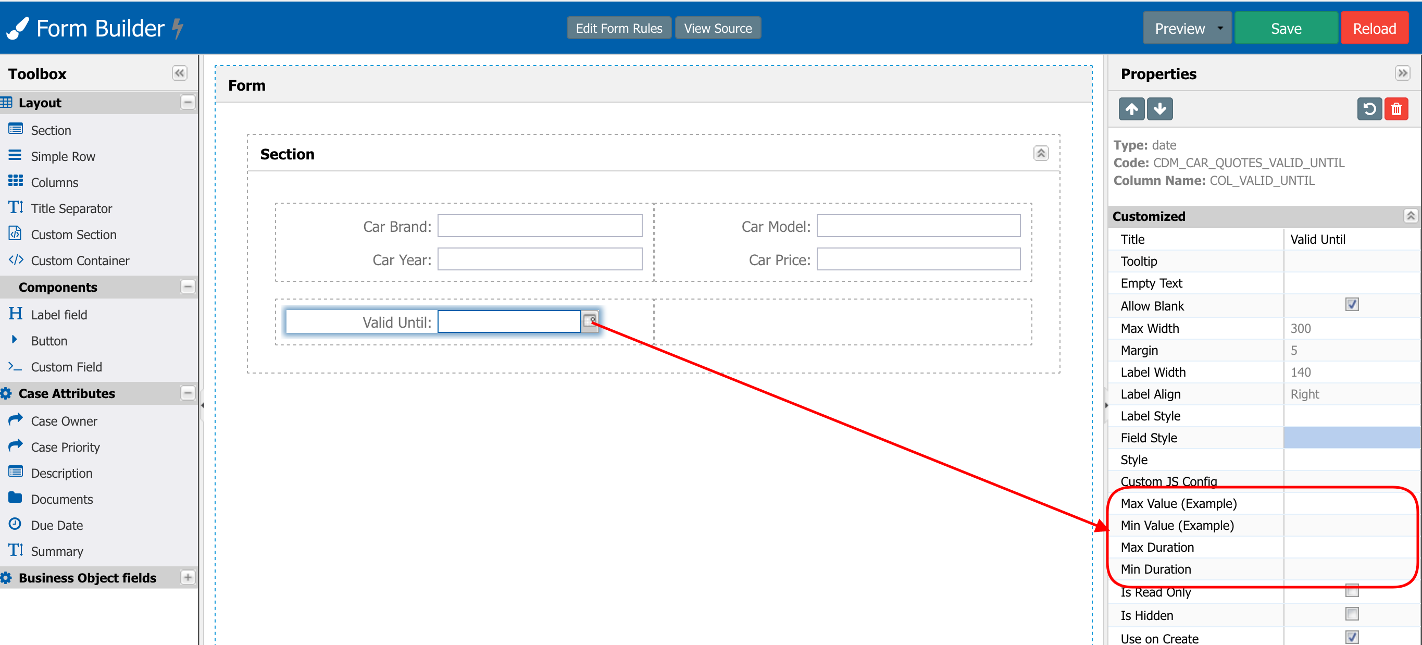Click the Max Duration value cell
Image resolution: width=1422 pixels, height=645 pixels.
(x=1351, y=547)
